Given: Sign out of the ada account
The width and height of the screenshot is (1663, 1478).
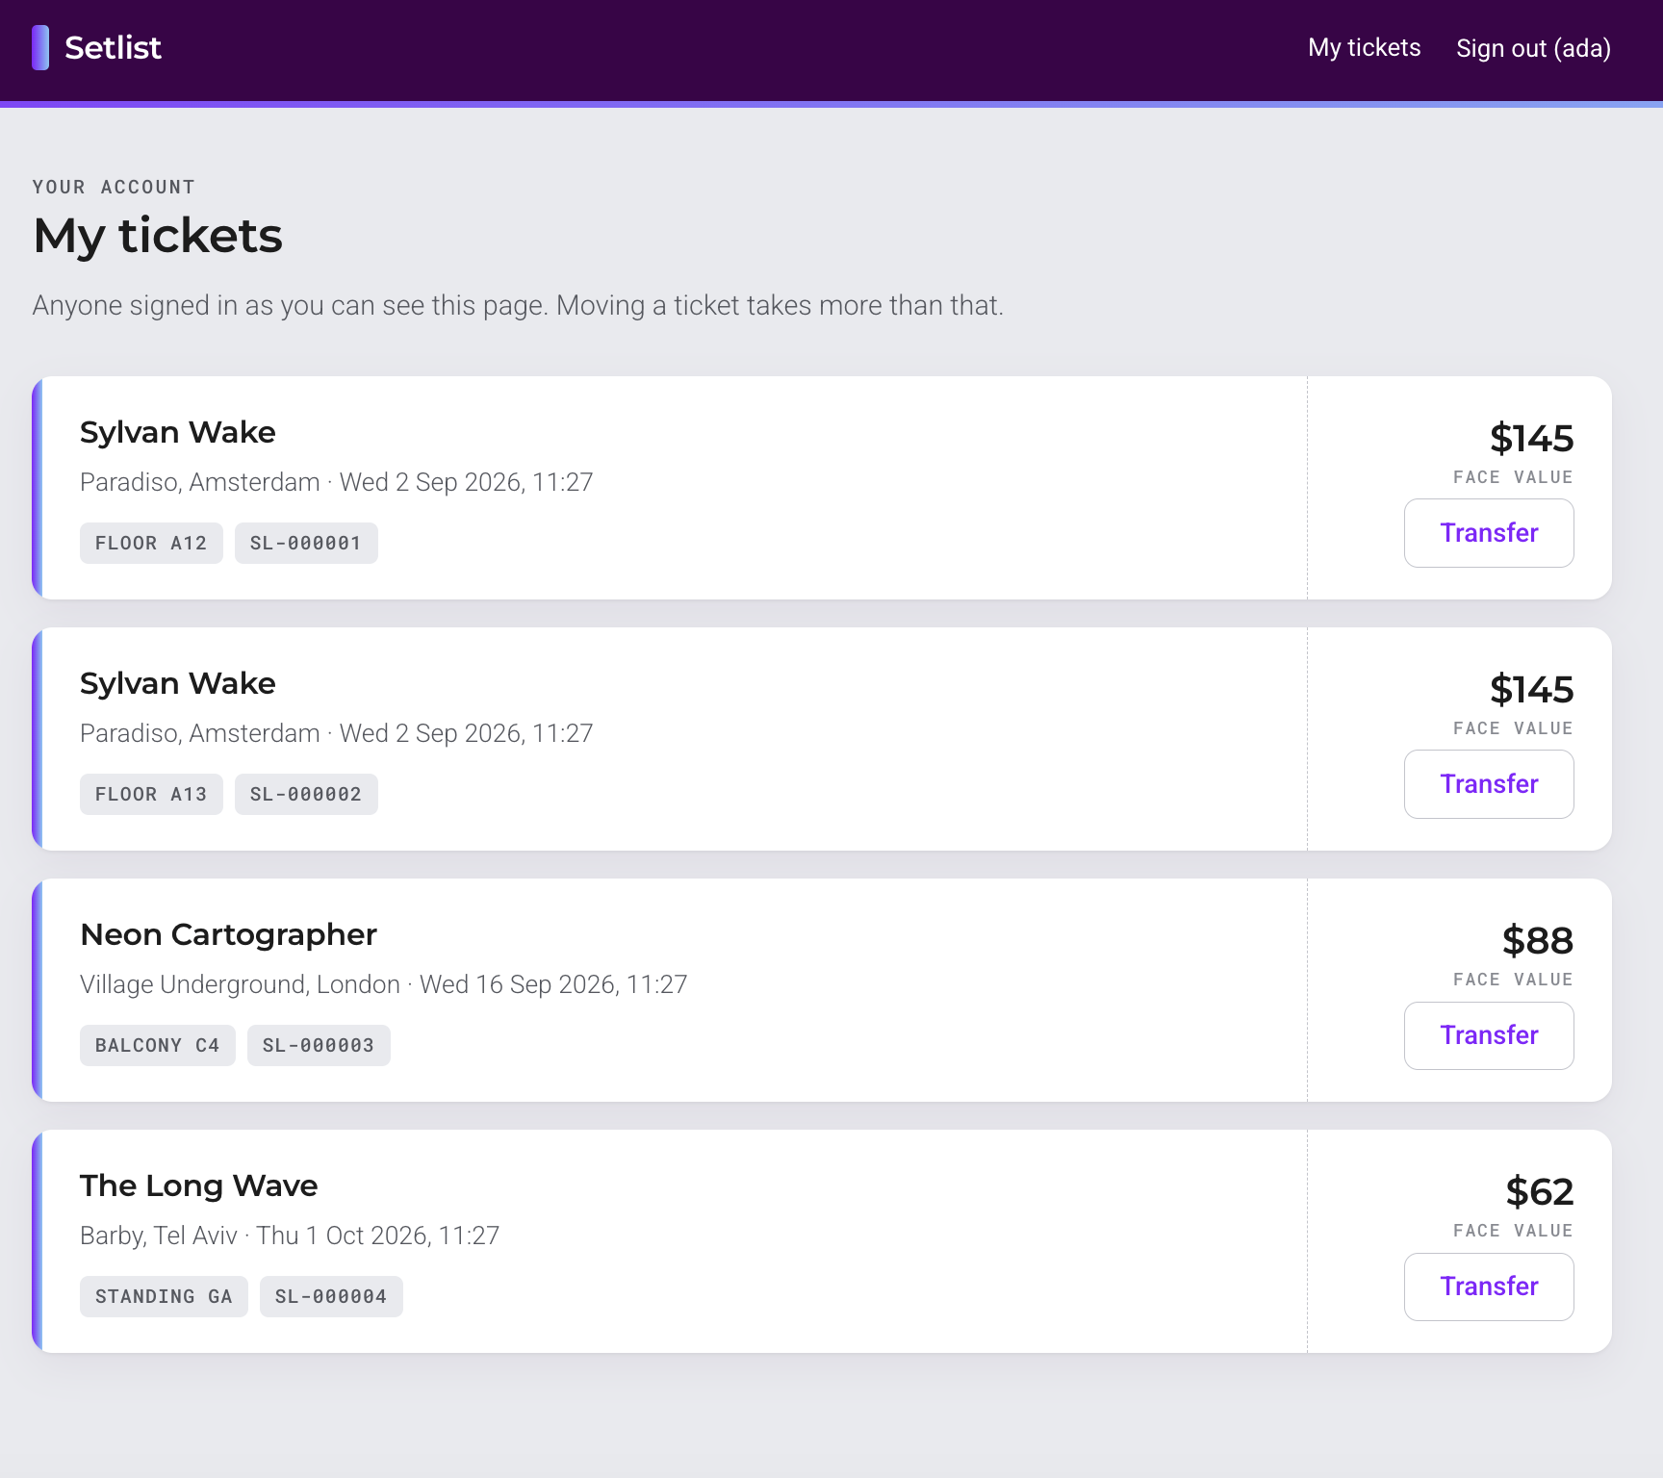Looking at the screenshot, I should [1533, 48].
